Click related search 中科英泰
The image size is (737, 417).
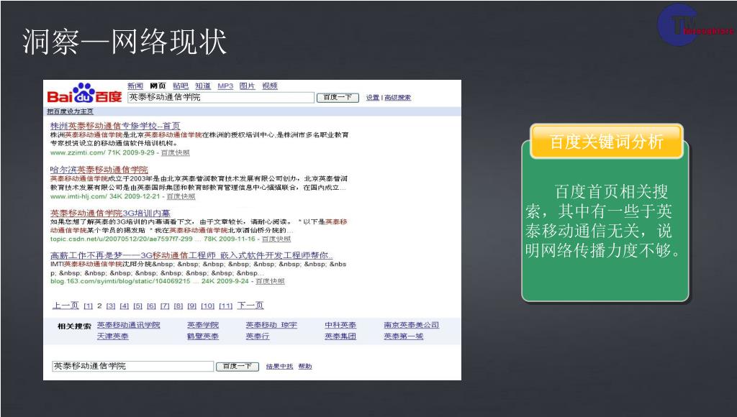click(340, 325)
